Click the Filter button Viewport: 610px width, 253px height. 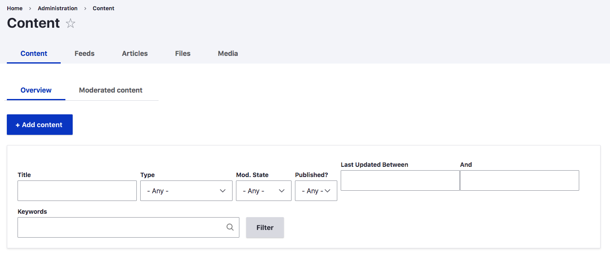[265, 227]
